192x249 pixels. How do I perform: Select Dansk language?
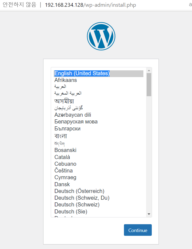pos(99,184)
